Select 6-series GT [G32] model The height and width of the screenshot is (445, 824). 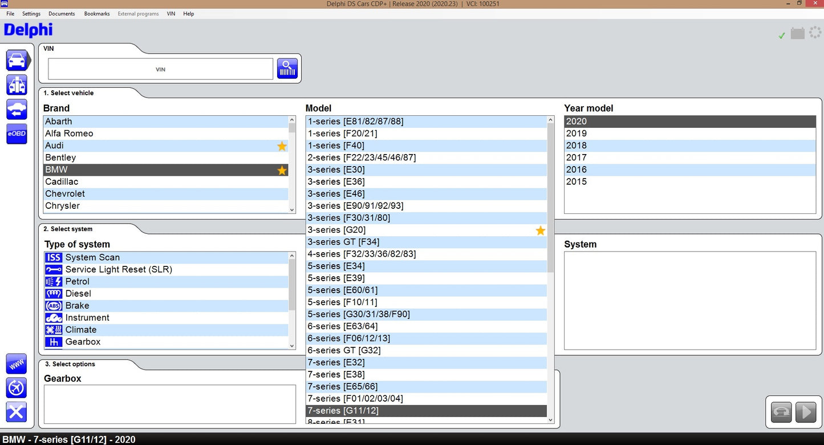click(x=427, y=350)
